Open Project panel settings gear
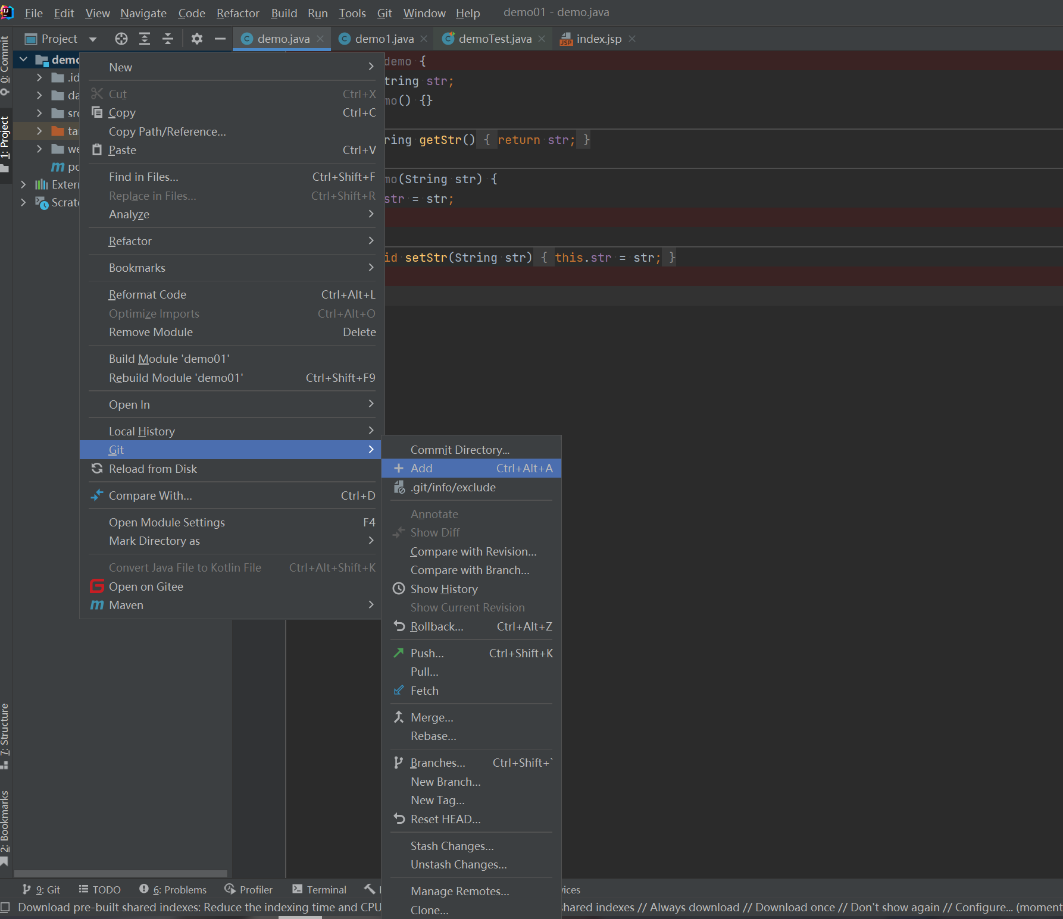This screenshot has width=1063, height=919. click(197, 39)
